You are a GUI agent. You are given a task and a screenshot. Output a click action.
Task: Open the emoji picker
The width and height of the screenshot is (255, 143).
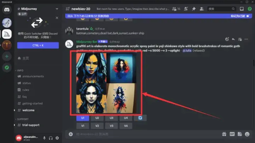247,134
